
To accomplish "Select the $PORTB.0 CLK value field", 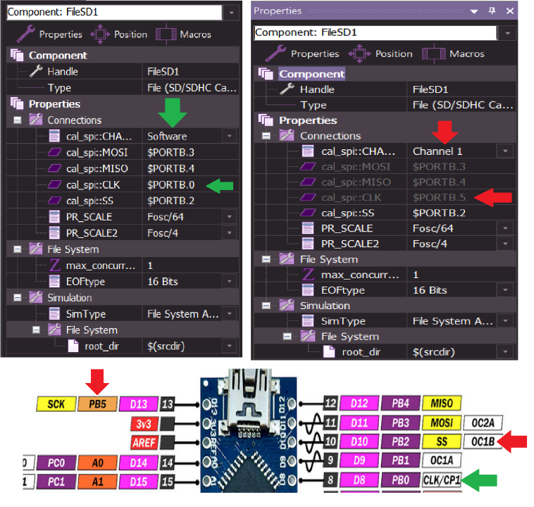I will pyautogui.click(x=173, y=184).
